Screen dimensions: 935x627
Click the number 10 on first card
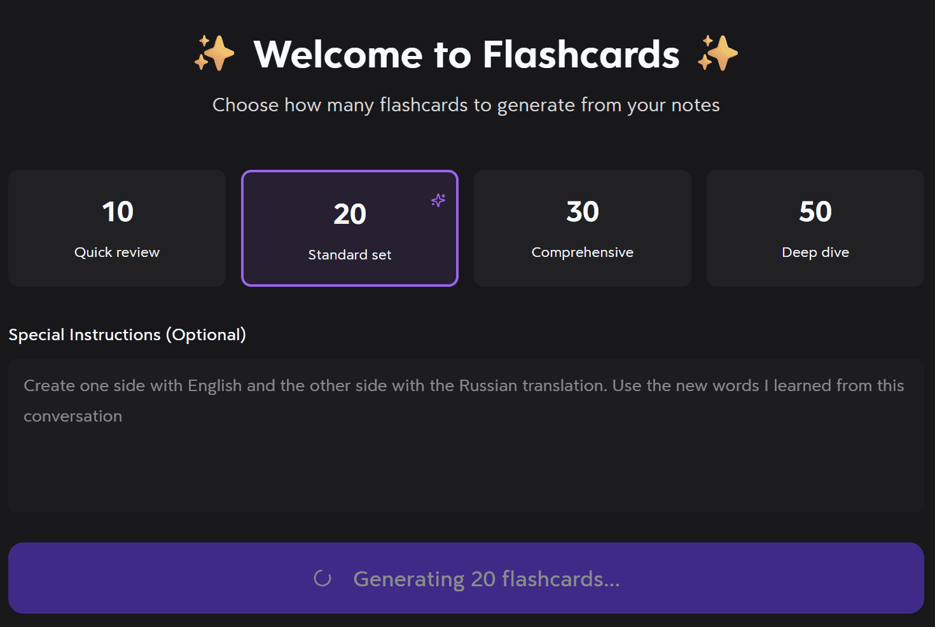click(118, 212)
